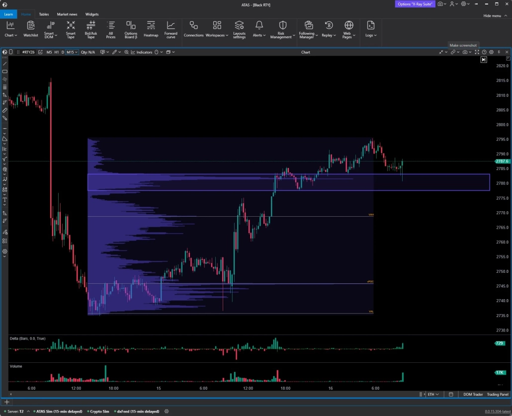Viewport: 512px width, 416px height.
Task: Click the dxFeed (15-min delayed) status
Action: pyautogui.click(x=138, y=412)
